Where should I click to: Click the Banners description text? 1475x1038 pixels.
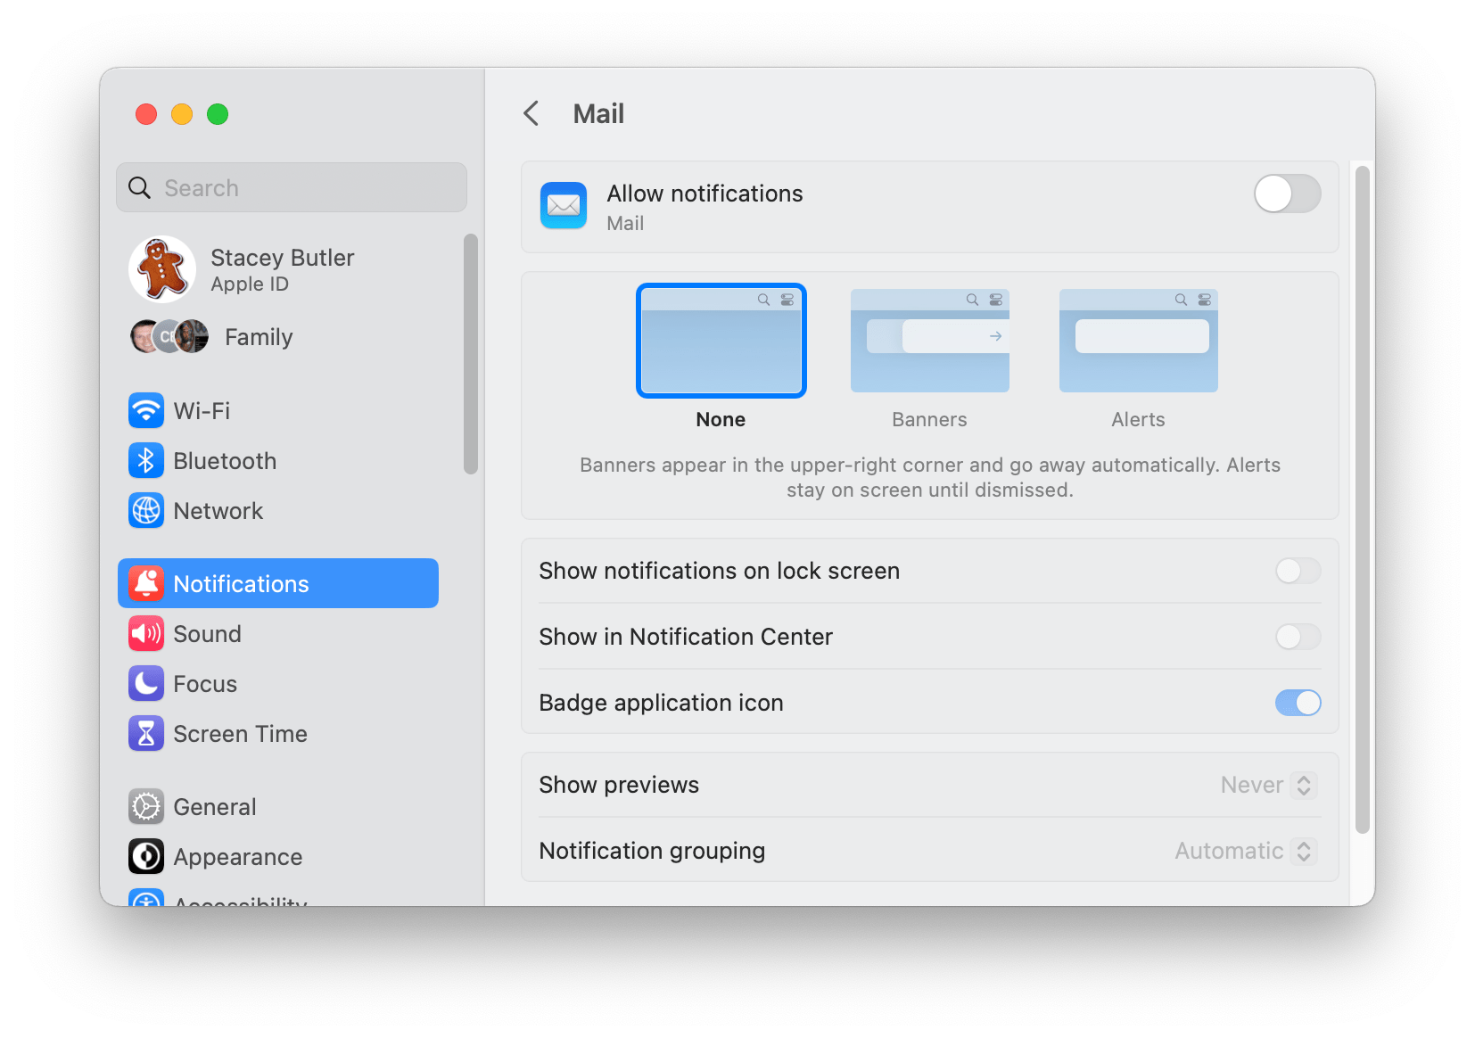coord(929,477)
